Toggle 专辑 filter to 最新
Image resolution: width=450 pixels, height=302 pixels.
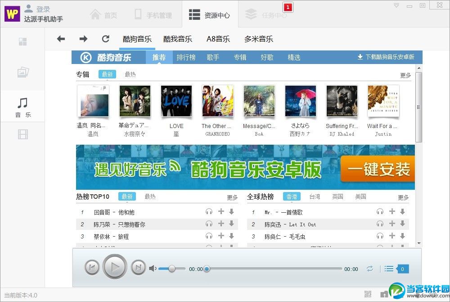(108, 74)
